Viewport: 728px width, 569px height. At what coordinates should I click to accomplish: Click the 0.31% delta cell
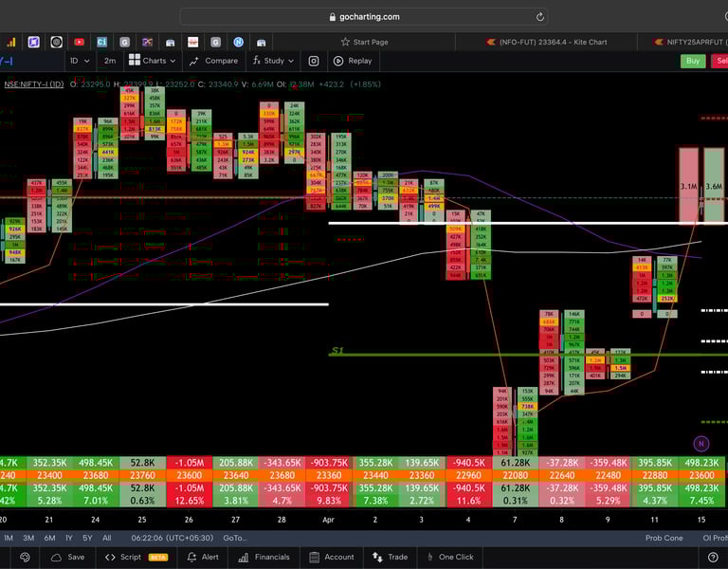click(516, 501)
